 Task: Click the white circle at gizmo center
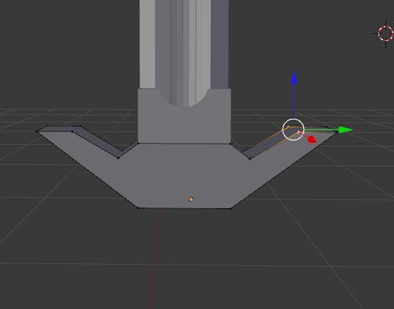pyautogui.click(x=293, y=130)
